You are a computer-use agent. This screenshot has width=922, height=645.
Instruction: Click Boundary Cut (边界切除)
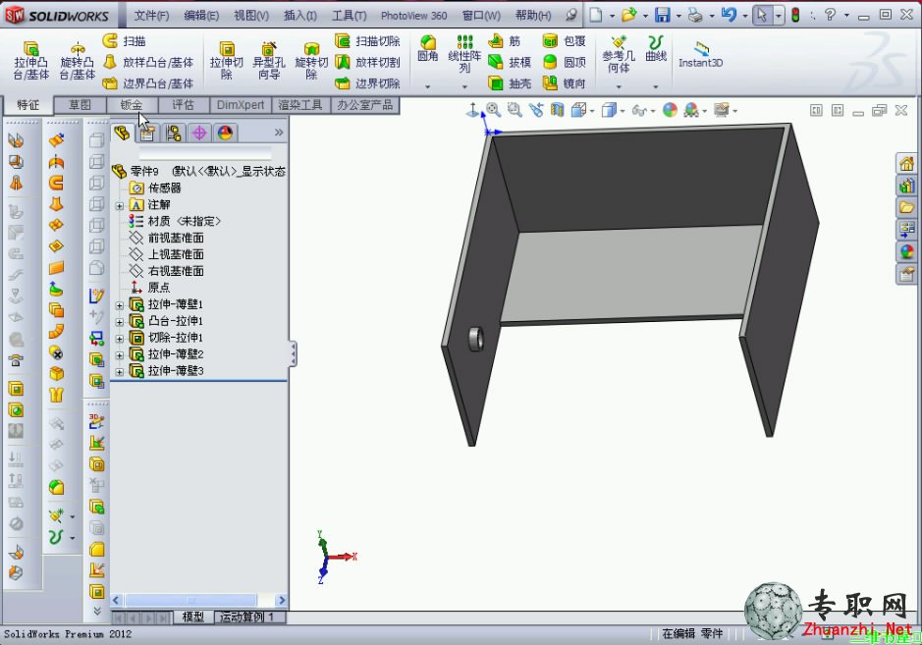pyautogui.click(x=367, y=83)
